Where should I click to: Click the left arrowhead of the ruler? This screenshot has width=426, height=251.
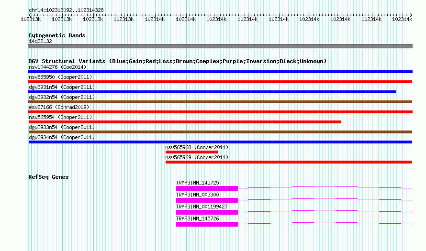tap(29, 15)
